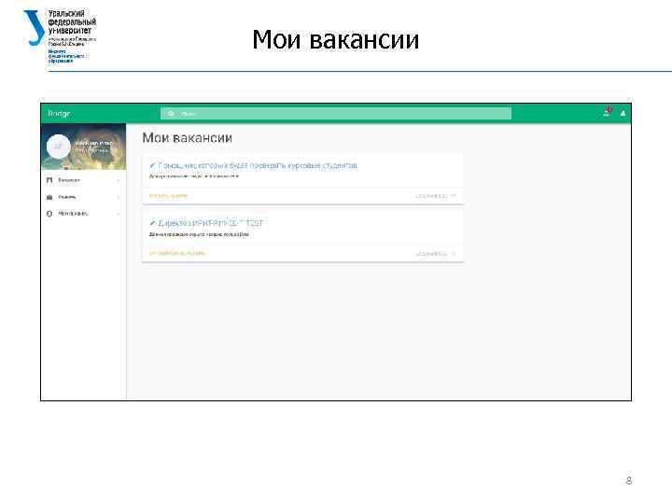
Task: Click the pencil edit icon of the Директор vacancy
Action: [152, 223]
